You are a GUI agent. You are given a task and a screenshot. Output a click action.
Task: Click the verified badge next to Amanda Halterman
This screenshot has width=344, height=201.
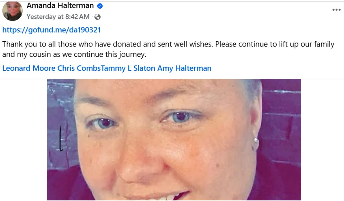pos(99,6)
